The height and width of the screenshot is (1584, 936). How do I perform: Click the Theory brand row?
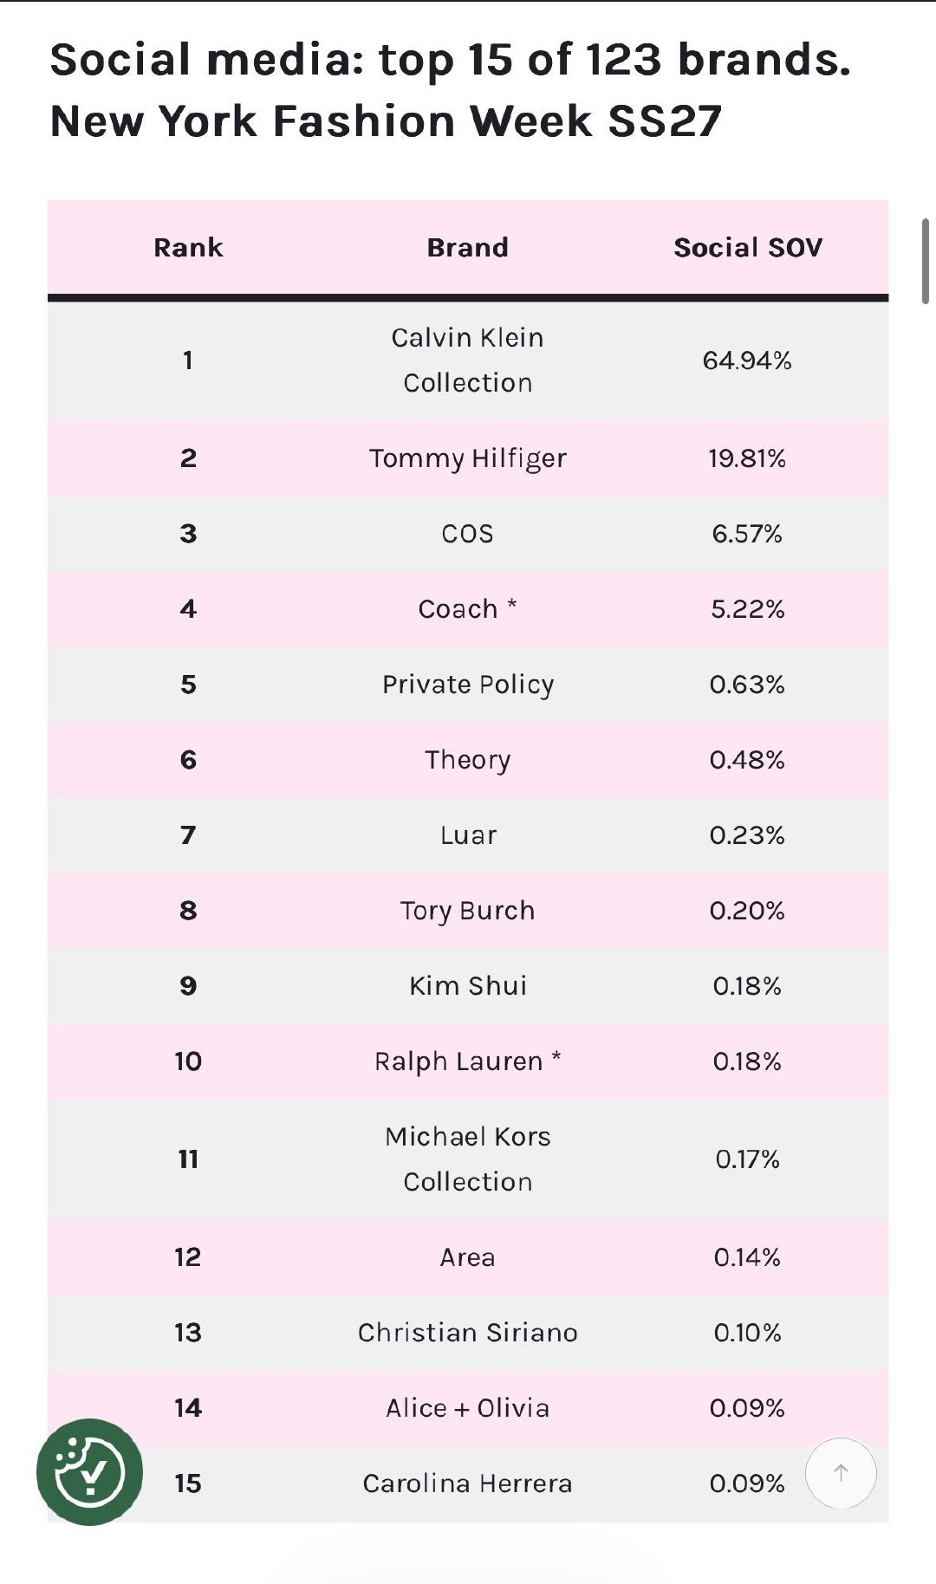468,760
